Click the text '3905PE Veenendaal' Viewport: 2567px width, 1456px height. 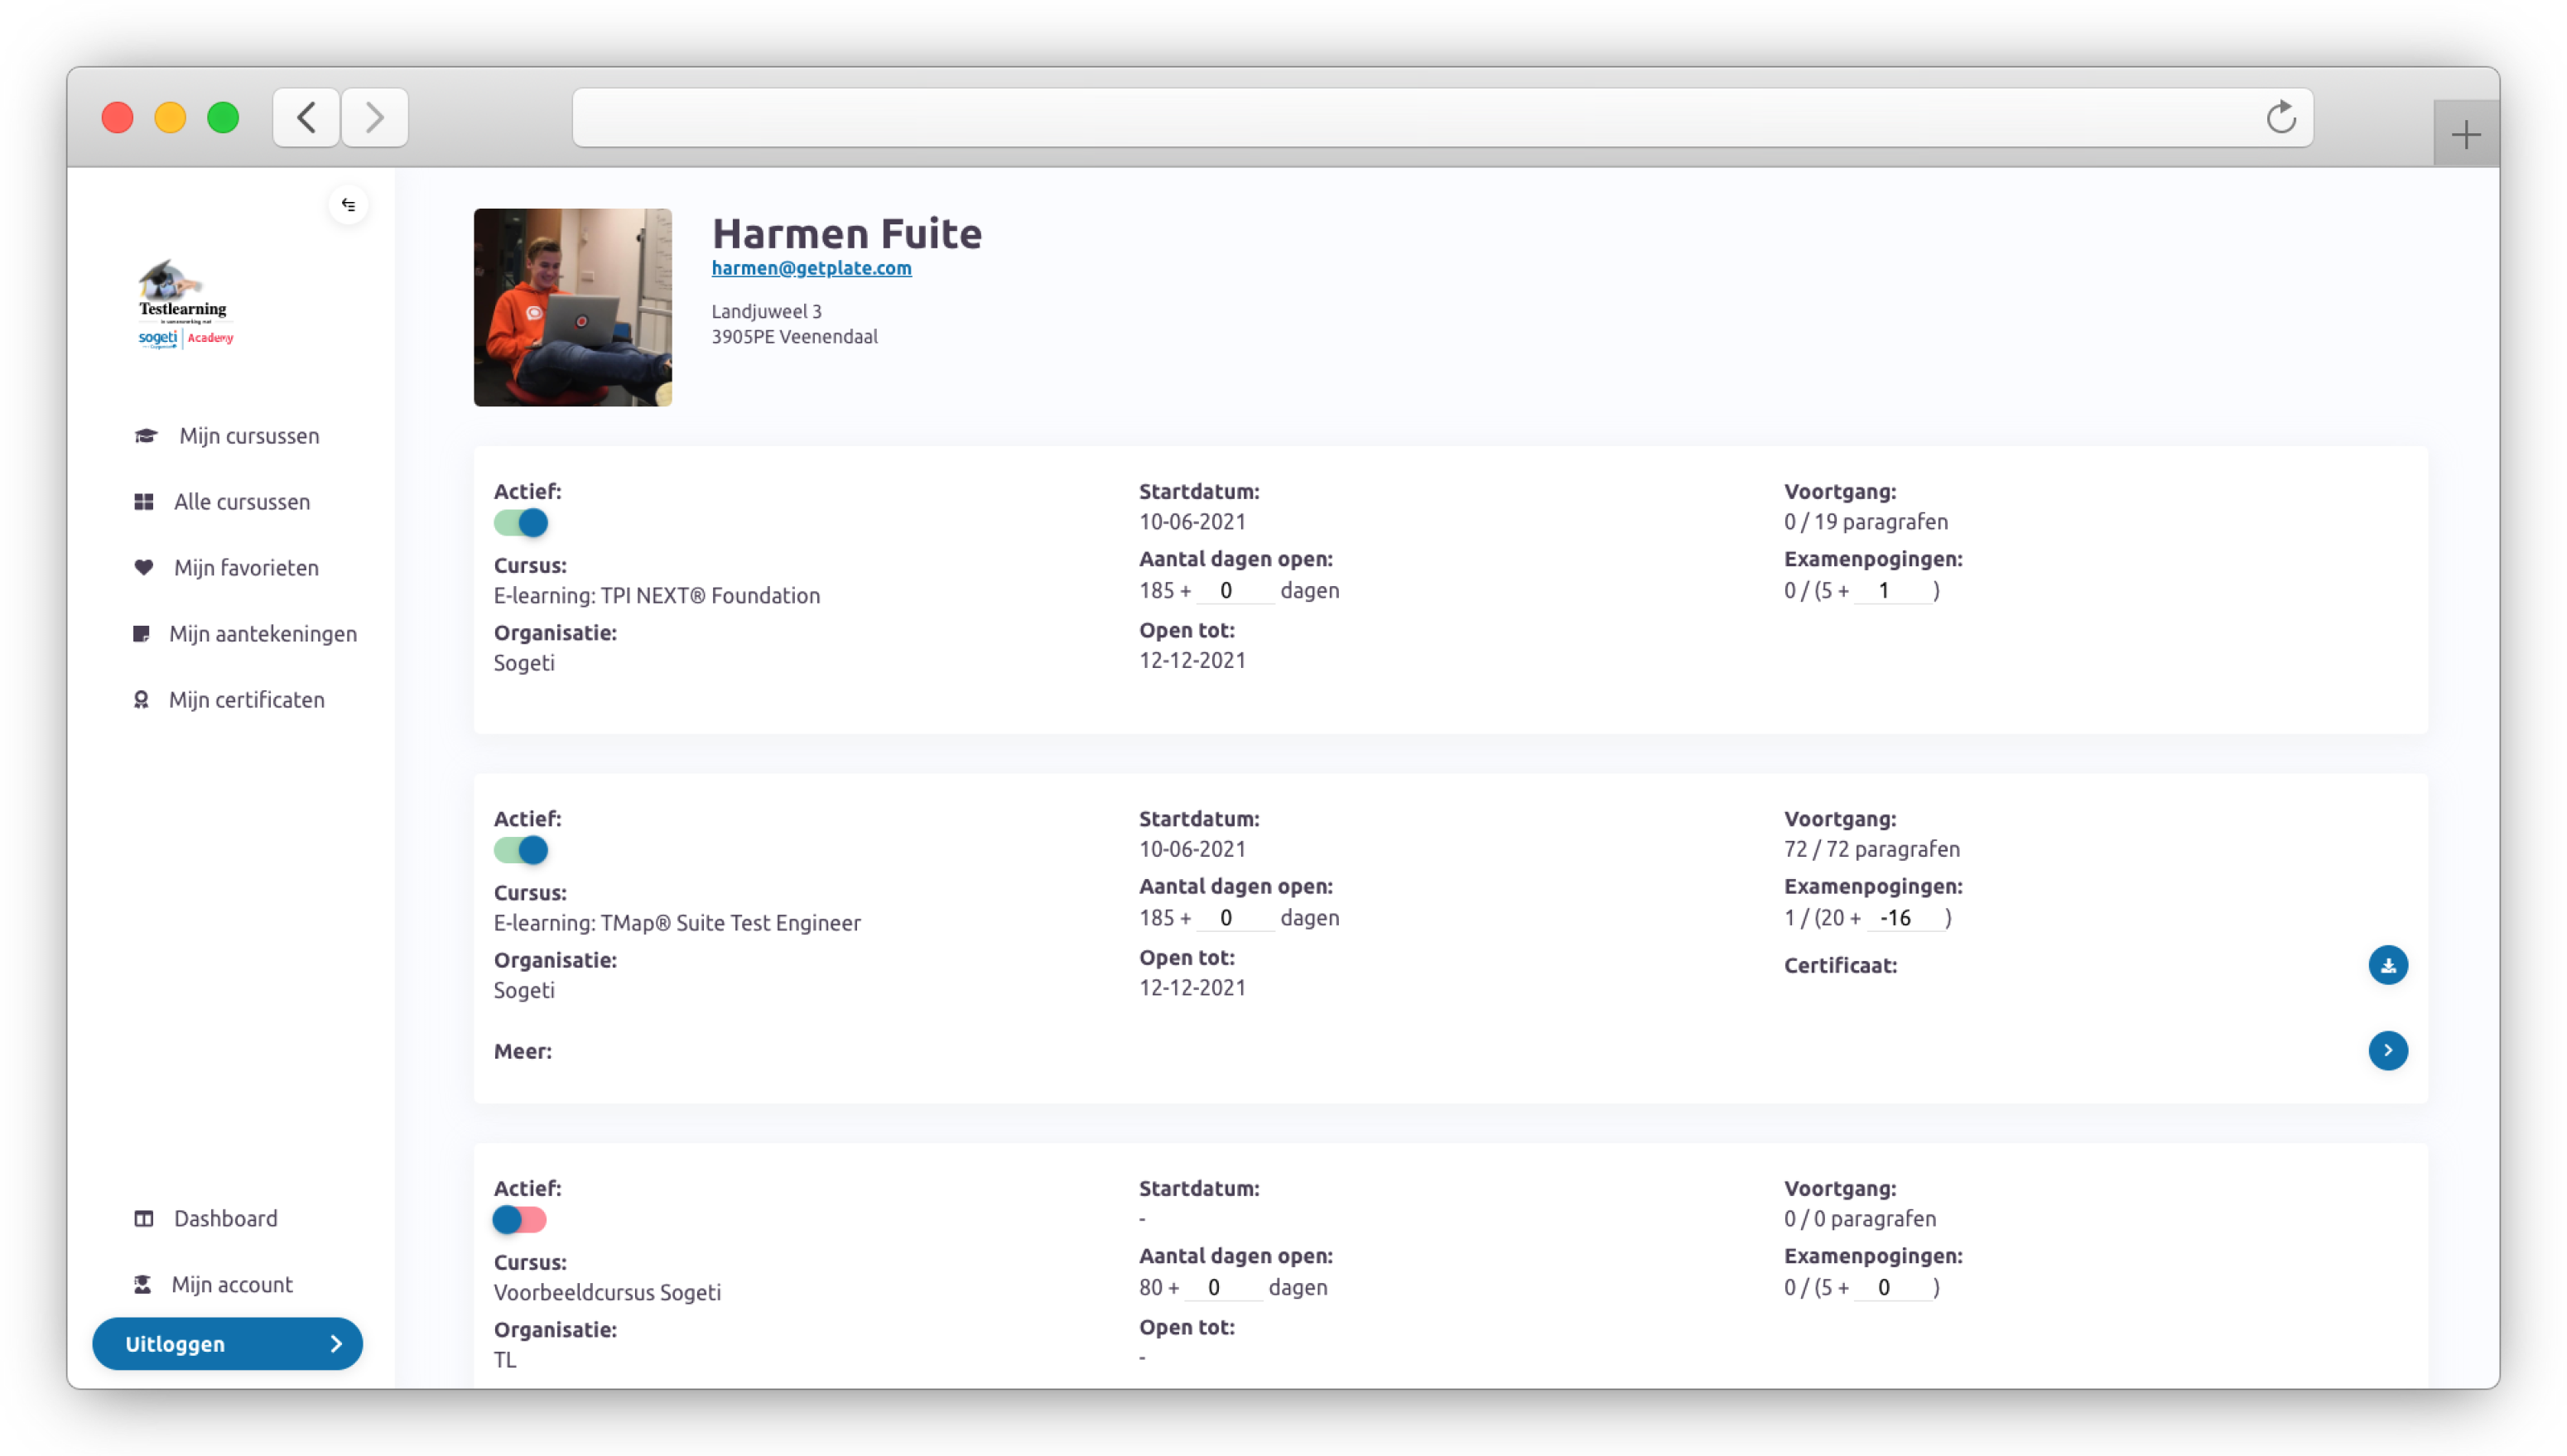coord(794,336)
